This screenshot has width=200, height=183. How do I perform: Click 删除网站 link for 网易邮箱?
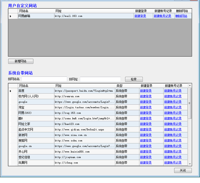tap(181, 16)
